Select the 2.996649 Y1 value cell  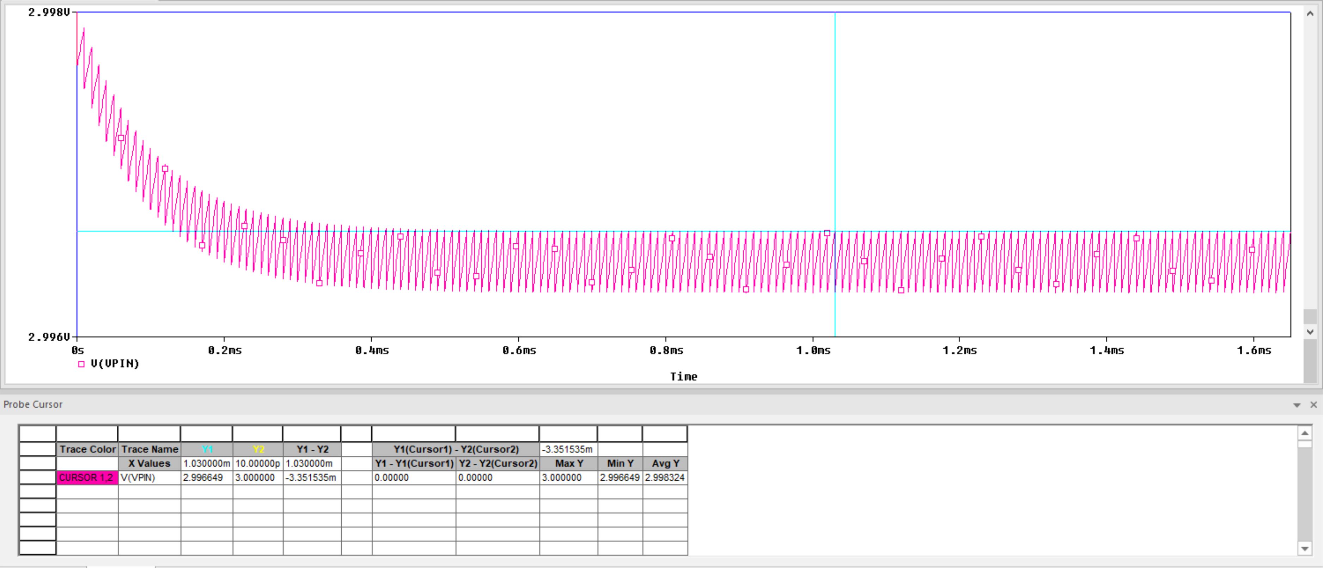[x=207, y=478]
